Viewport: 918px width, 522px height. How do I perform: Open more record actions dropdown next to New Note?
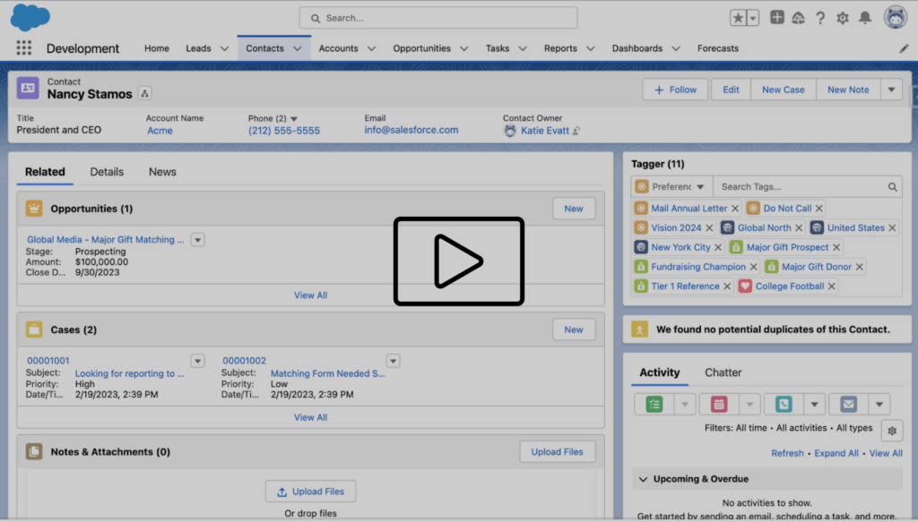891,90
